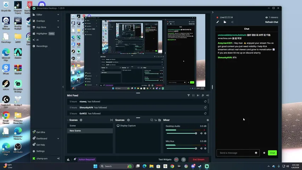Image resolution: width=302 pixels, height=170 pixels.
Task: Open Settings in the sidebar
Action: point(40,151)
